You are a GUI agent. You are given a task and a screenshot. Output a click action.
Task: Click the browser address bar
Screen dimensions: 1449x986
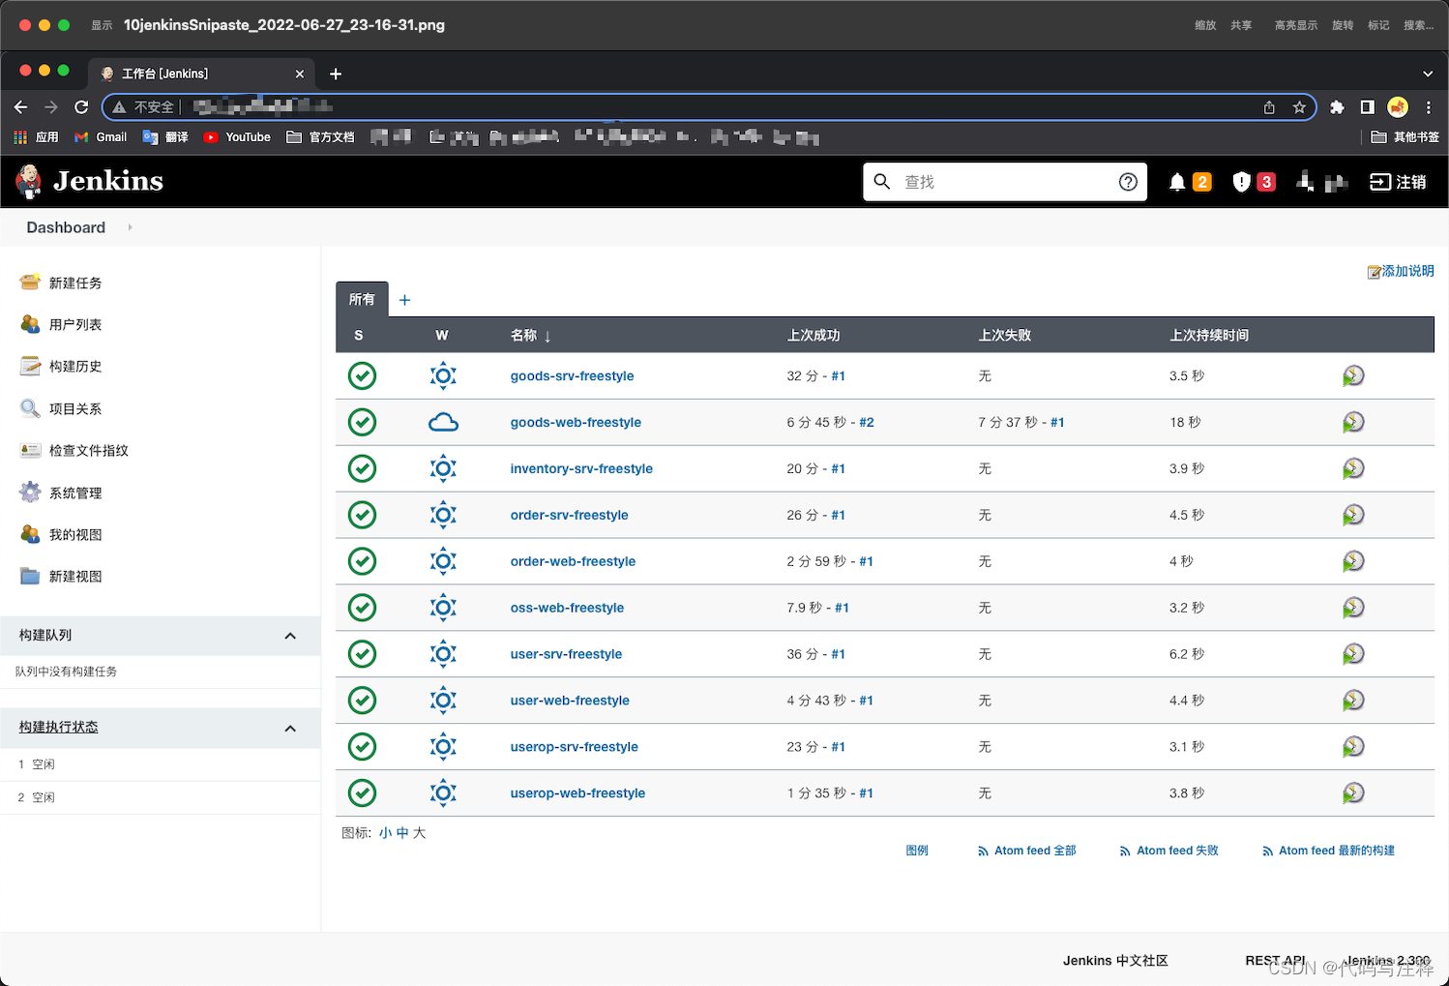pyautogui.click(x=709, y=107)
